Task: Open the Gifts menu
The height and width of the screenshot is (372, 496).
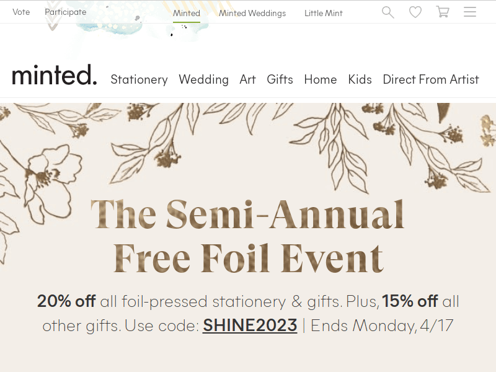Action: [x=280, y=79]
